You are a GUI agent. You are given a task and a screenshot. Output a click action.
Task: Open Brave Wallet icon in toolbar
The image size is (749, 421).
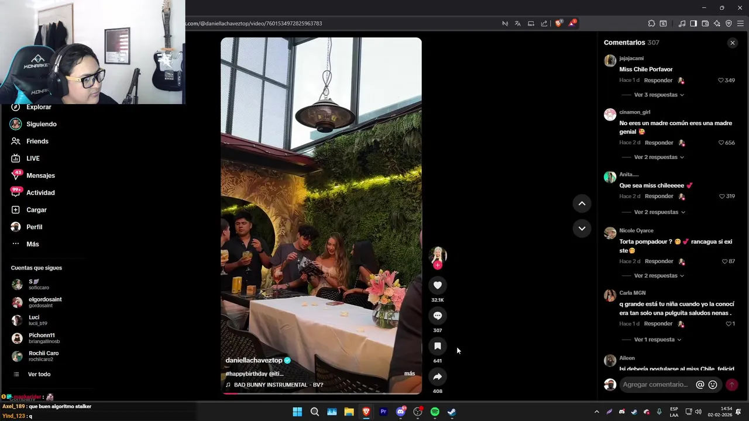point(705,23)
